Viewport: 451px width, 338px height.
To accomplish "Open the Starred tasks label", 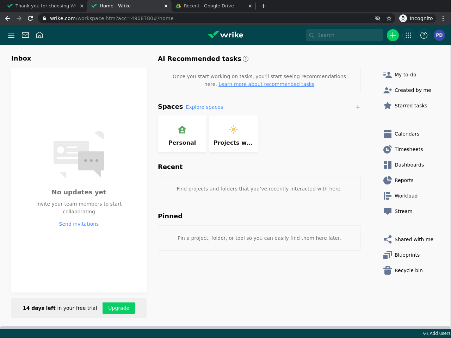I will point(411,106).
